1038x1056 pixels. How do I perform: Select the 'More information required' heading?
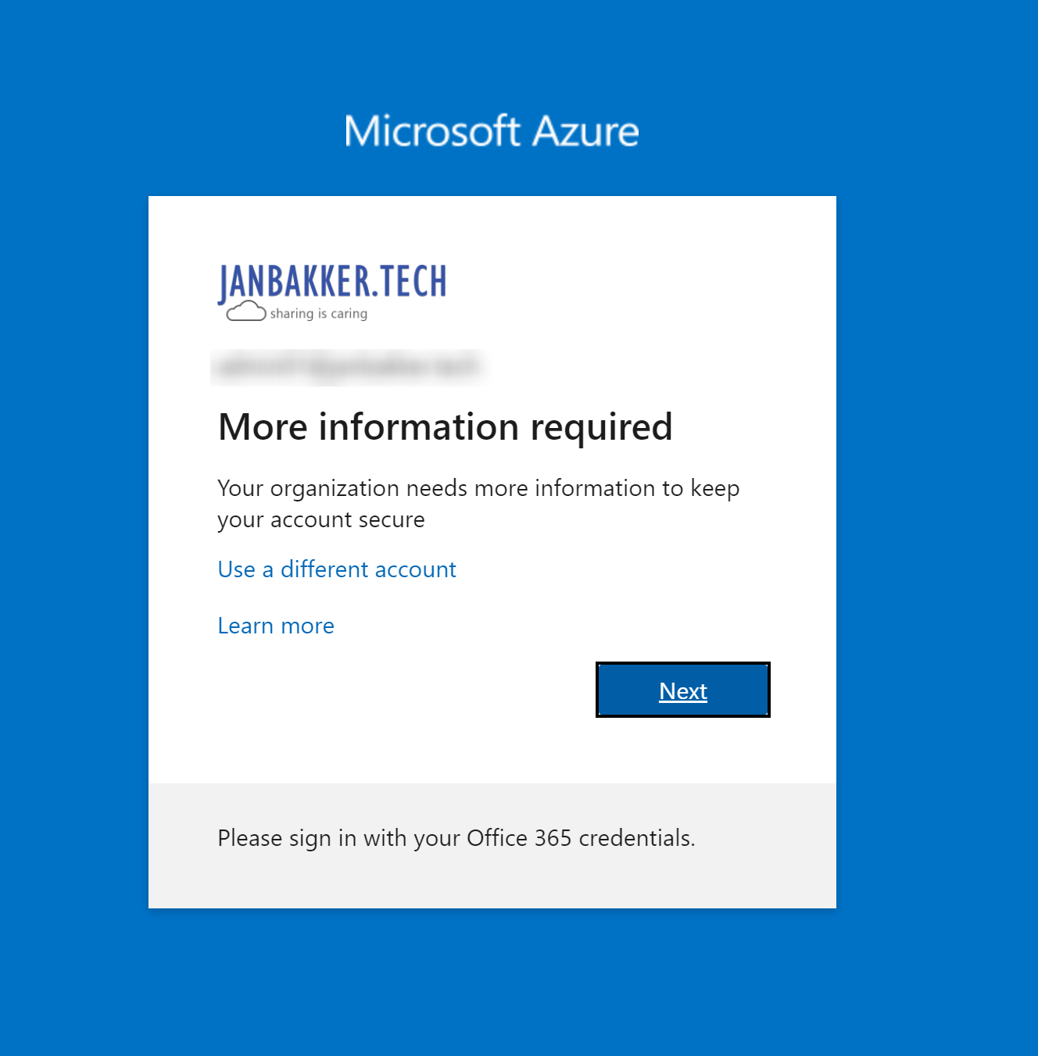coord(445,426)
